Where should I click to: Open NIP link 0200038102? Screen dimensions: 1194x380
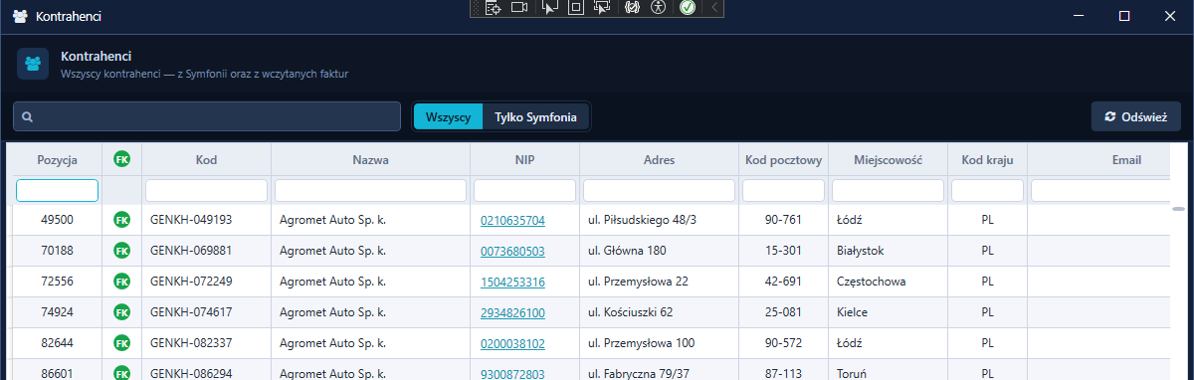point(511,343)
